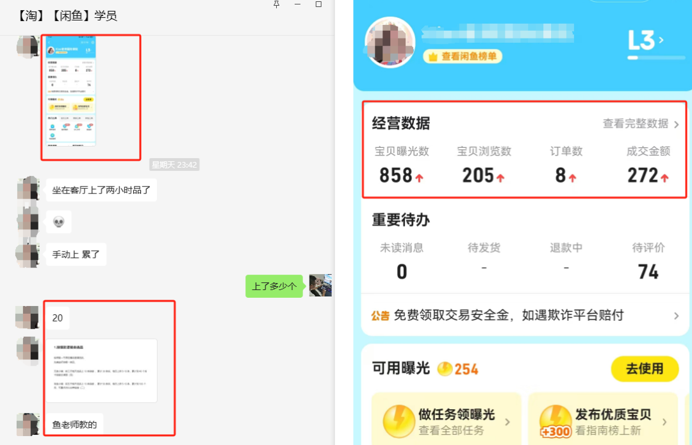Open 查看闲鱼榜单 link
Screen dimensions: 692x445
click(464, 56)
